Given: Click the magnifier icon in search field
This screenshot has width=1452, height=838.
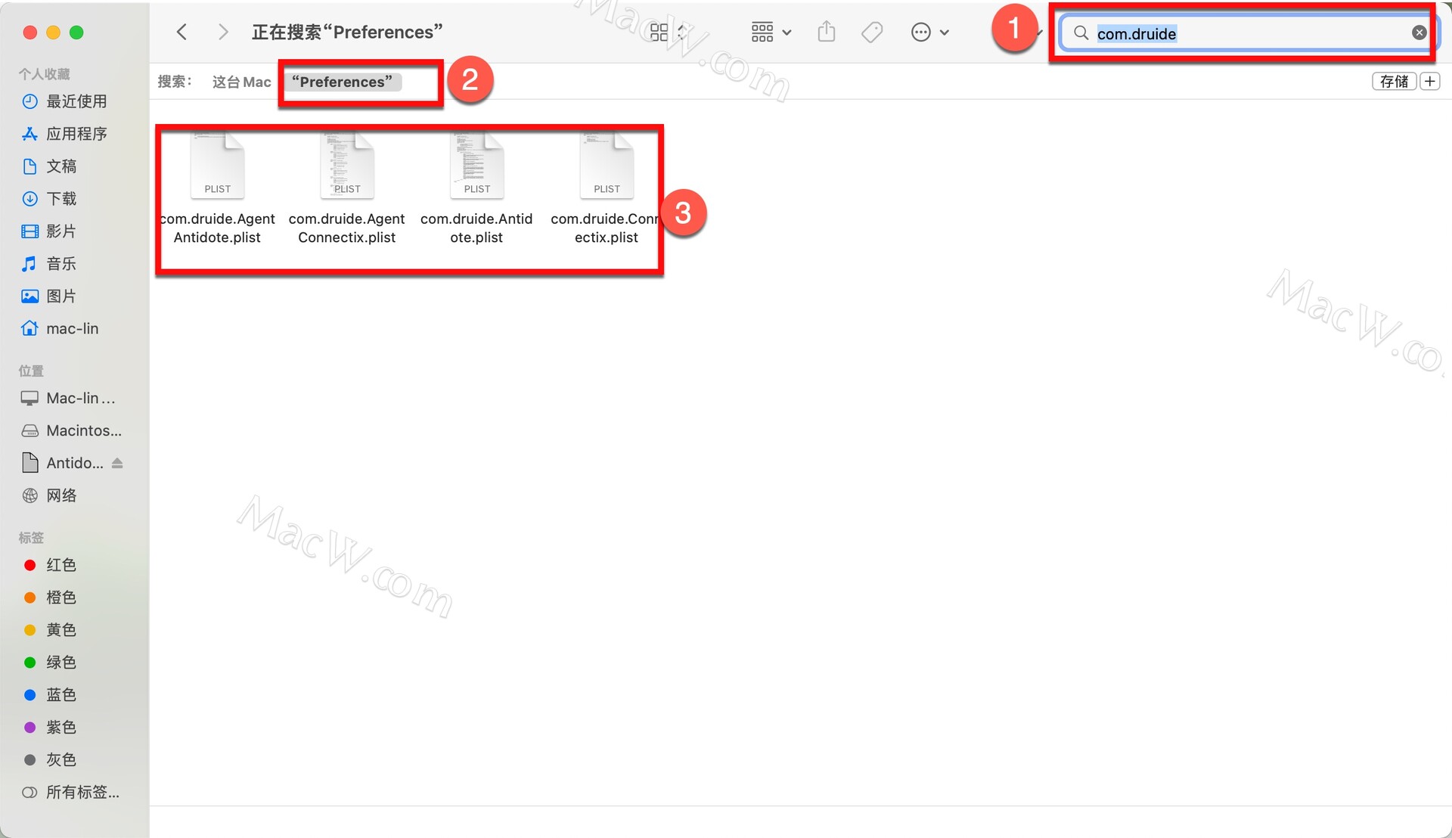Looking at the screenshot, I should pyautogui.click(x=1081, y=33).
